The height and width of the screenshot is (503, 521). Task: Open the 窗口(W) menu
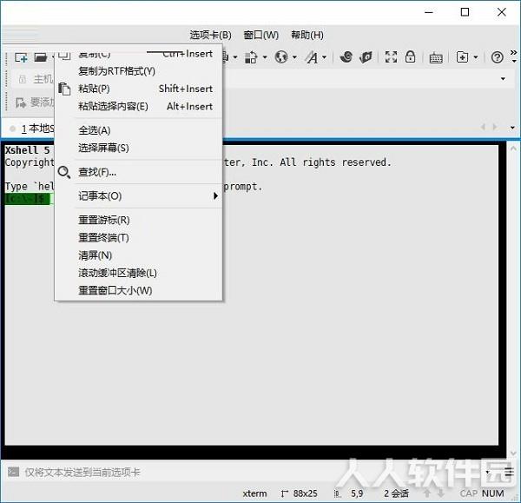tap(261, 35)
